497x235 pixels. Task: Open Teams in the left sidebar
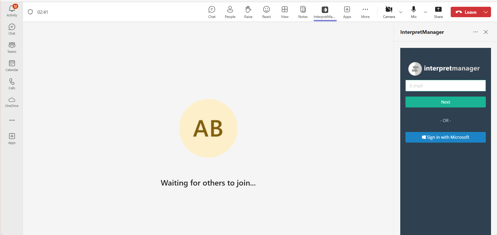tap(12, 48)
